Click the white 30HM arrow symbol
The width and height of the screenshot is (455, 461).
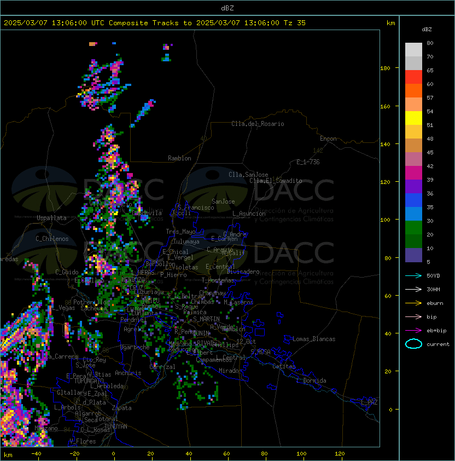coord(413,289)
